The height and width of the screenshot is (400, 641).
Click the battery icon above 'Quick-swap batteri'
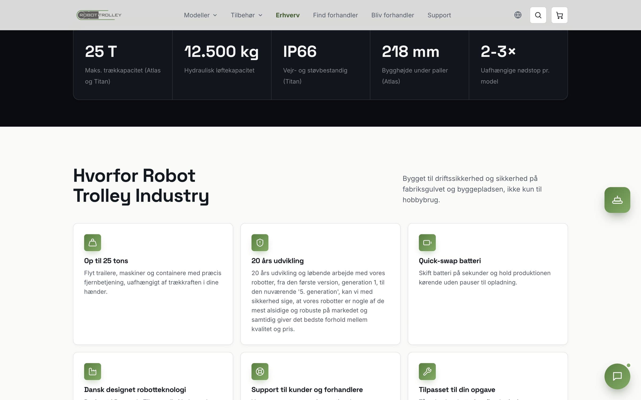(427, 243)
